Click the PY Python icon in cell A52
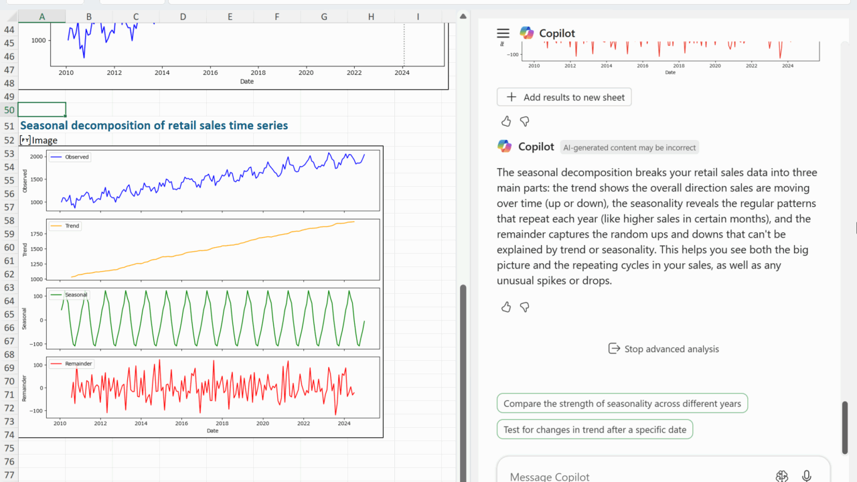 tap(25, 140)
